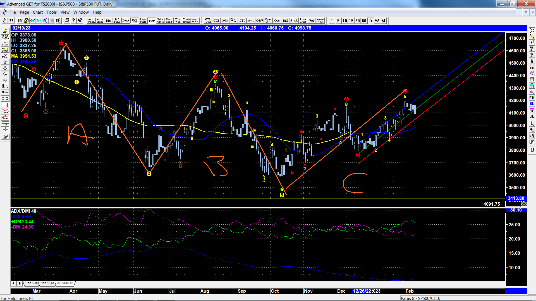Click the right arrow in left toolbar
The height and width of the screenshot is (301, 536).
coord(5,80)
